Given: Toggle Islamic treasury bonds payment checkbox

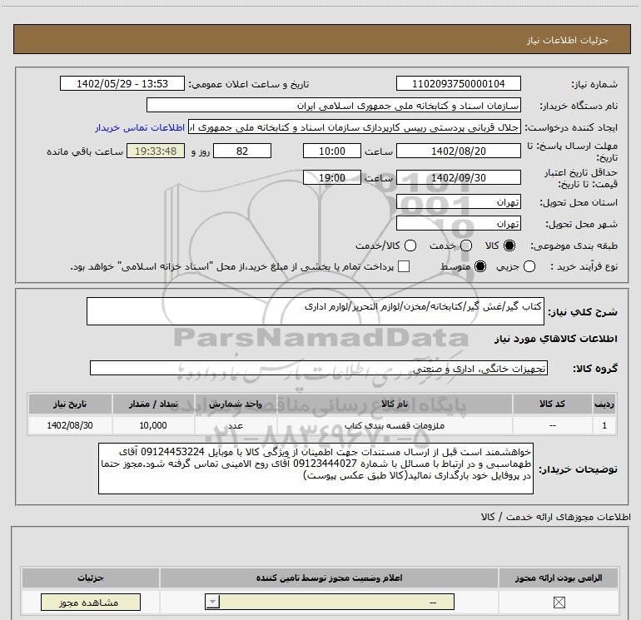Looking at the screenshot, I should pos(404,266).
